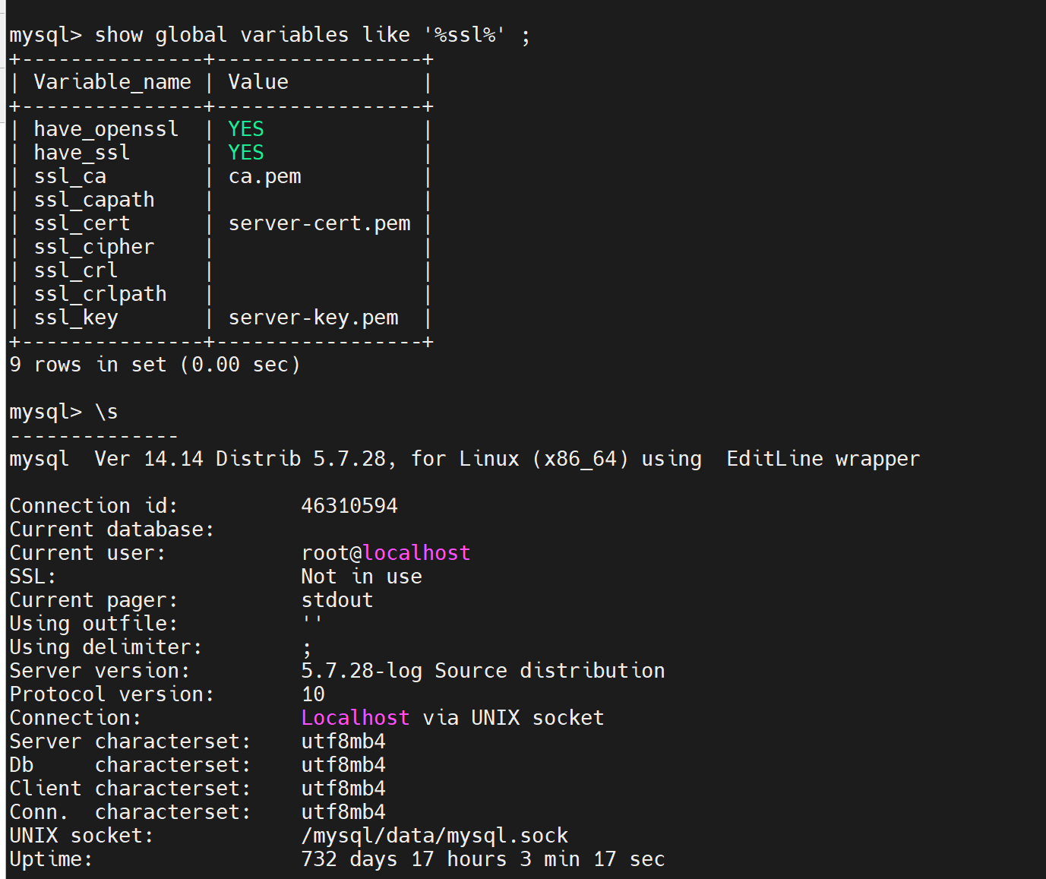1046x879 pixels.
Task: Click the Variable_name column header
Action: 112,82
